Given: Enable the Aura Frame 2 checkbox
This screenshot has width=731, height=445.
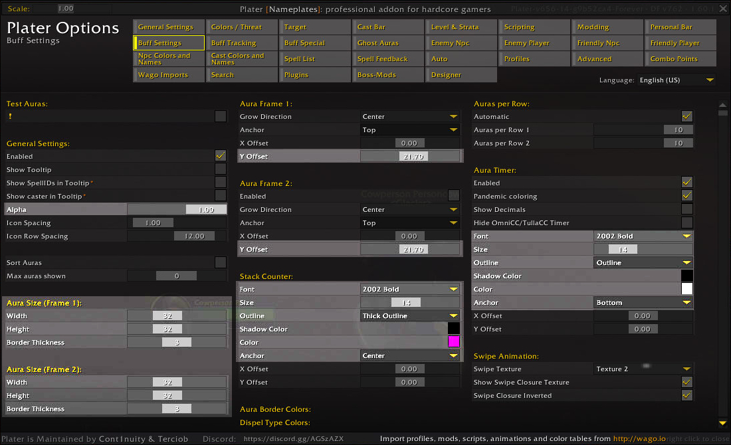Looking at the screenshot, I should (454, 196).
